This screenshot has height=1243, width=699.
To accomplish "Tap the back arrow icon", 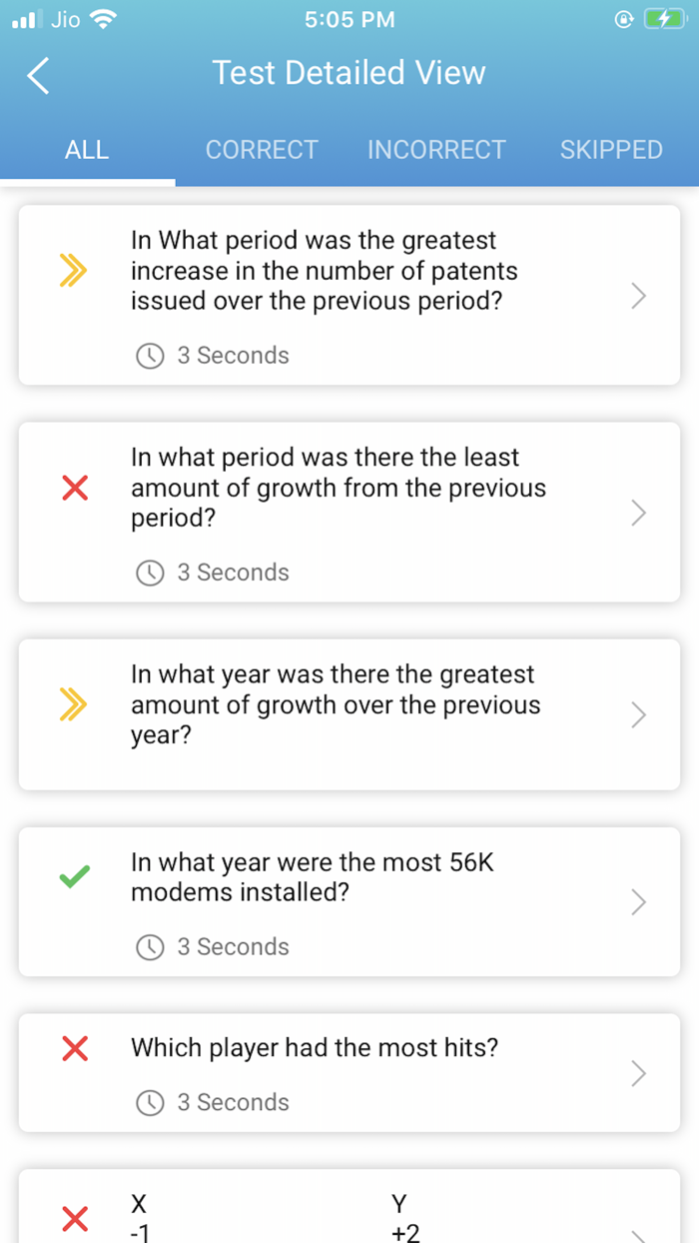I will (x=38, y=75).
